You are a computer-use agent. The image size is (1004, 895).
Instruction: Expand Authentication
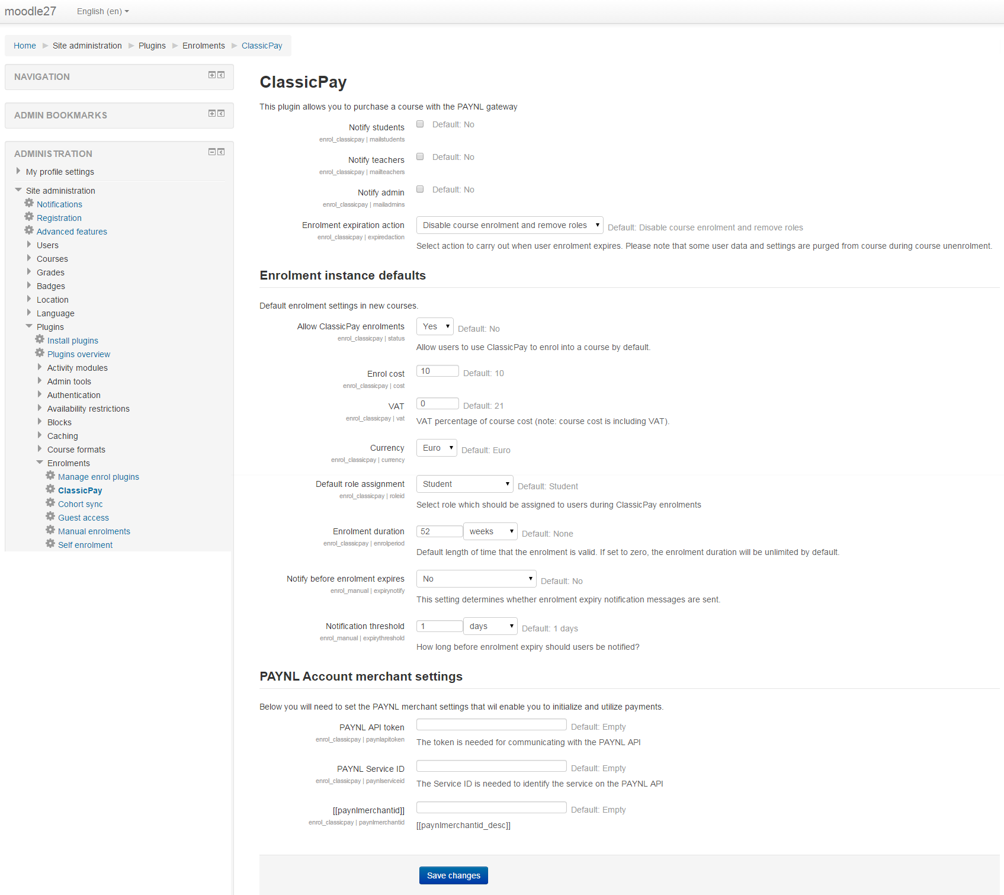tap(40, 394)
